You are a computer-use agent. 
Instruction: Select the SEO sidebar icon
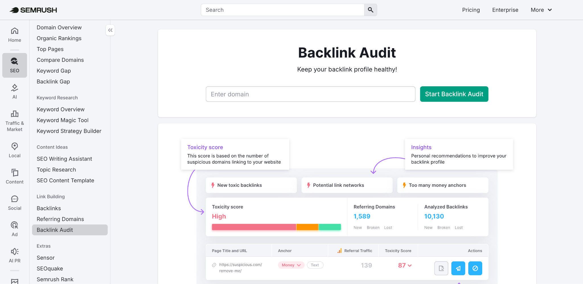[15, 65]
